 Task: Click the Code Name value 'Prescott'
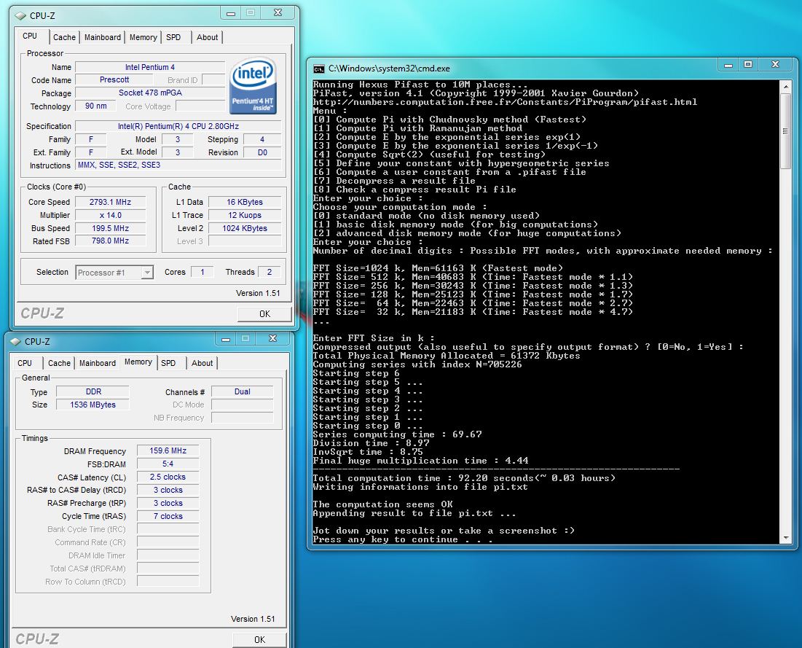point(114,80)
